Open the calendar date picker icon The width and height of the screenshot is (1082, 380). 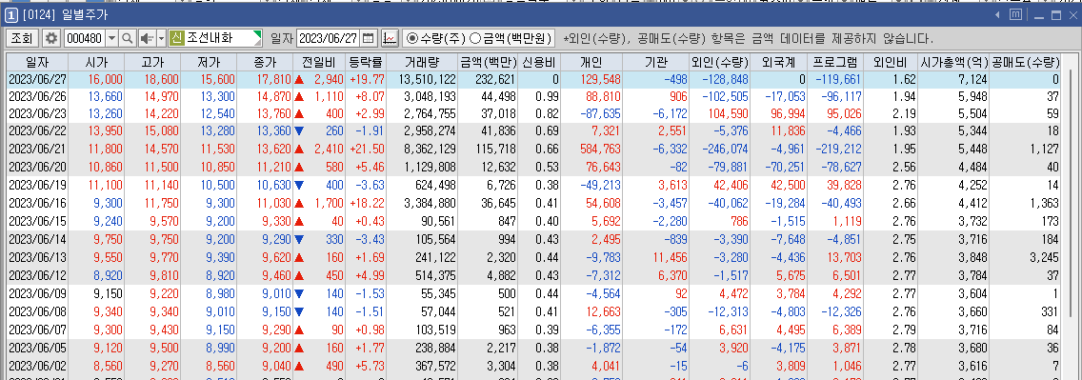click(369, 38)
